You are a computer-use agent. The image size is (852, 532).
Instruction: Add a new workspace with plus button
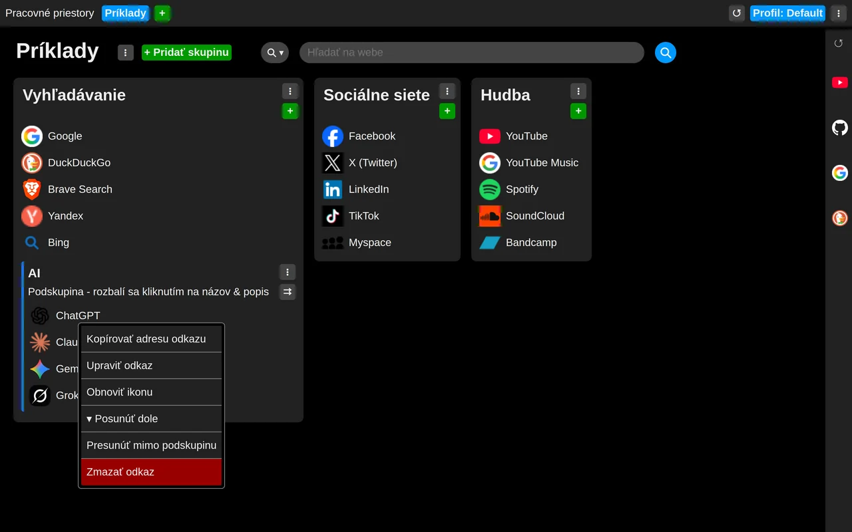pyautogui.click(x=162, y=13)
